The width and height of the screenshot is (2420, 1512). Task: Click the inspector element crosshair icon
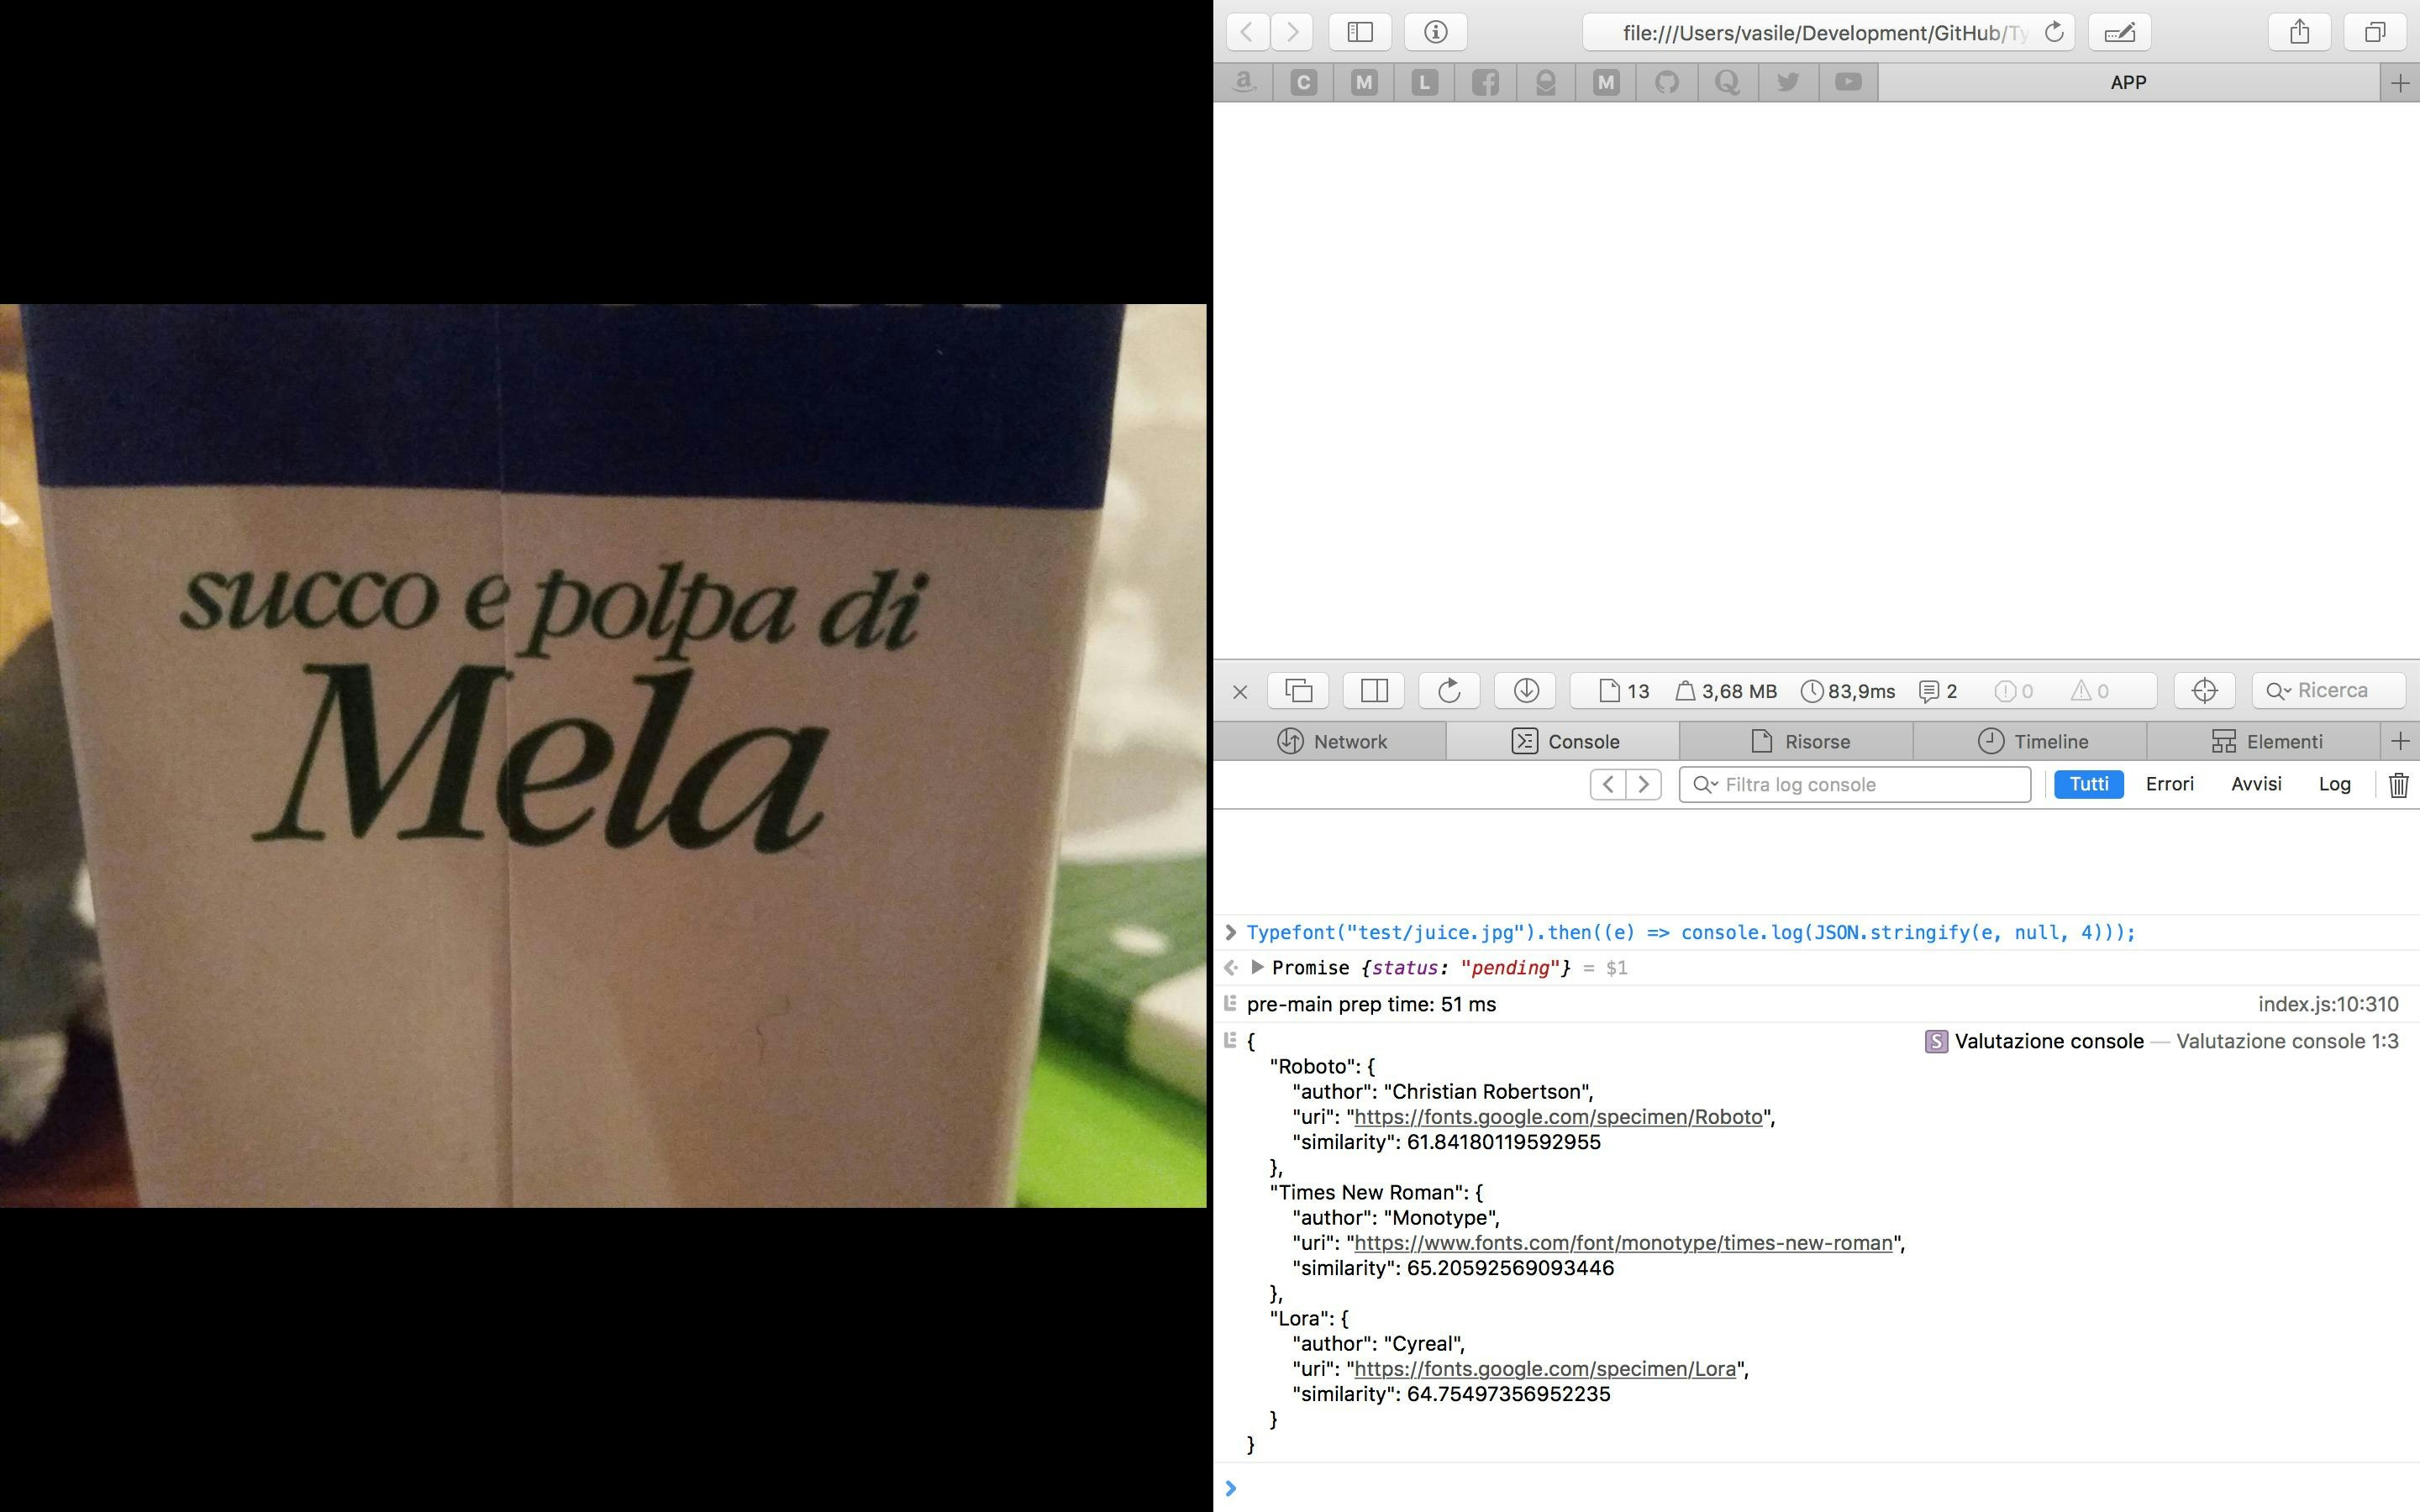coord(2204,691)
